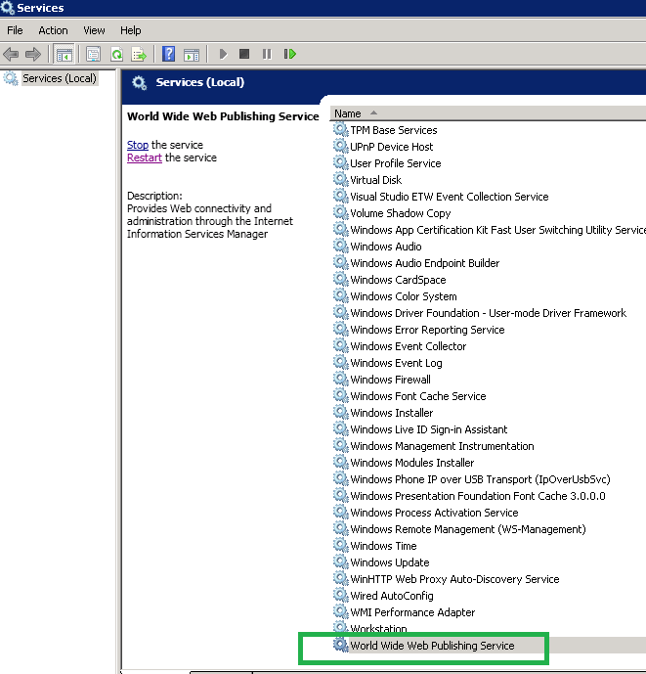Click the Back arrow toolbar icon
The width and height of the screenshot is (646, 674).
[x=11, y=54]
